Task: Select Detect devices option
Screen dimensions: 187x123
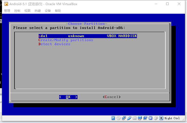Action: pos(54,44)
